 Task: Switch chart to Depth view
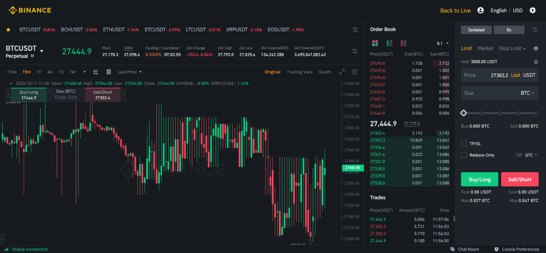tap(325, 72)
